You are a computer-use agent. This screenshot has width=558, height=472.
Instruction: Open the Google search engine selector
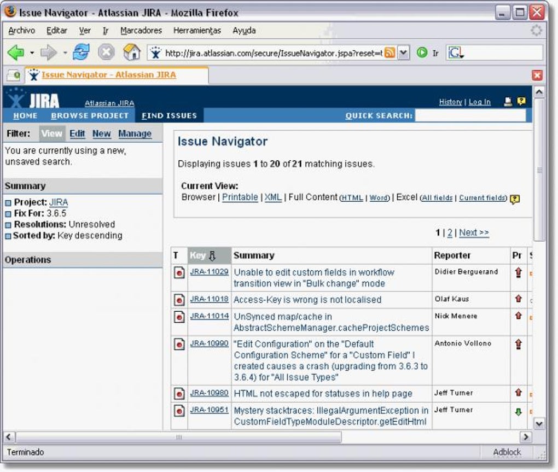point(456,53)
